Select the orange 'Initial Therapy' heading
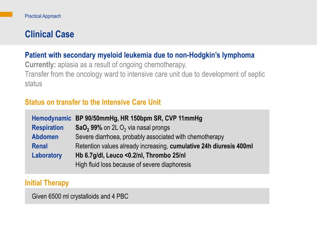 pos(47,183)
